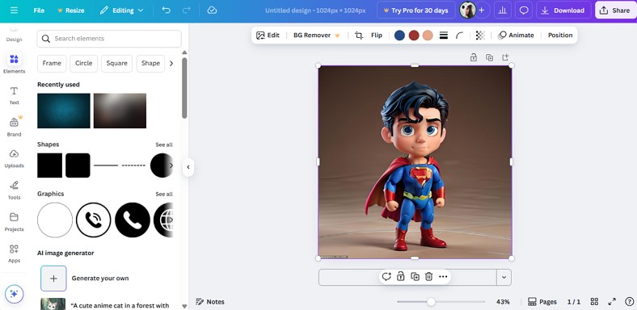Click See all next to Shapes
This screenshot has width=637, height=310.
pyautogui.click(x=164, y=145)
